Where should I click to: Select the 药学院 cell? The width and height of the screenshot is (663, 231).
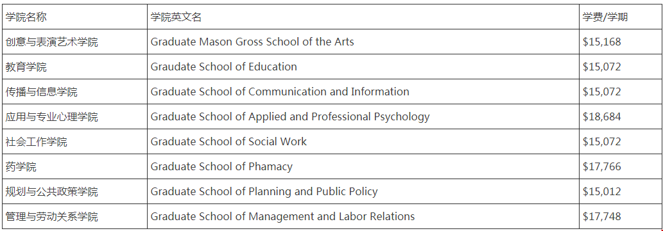click(x=75, y=166)
